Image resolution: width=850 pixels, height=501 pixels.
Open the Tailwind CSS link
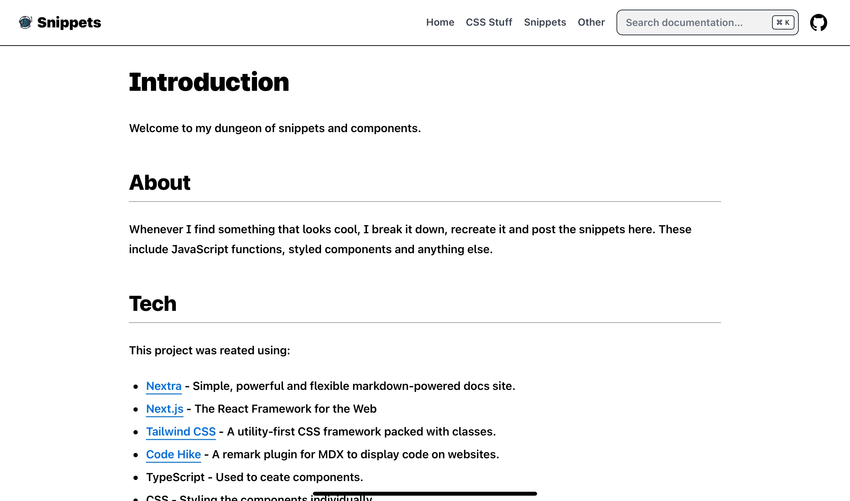181,432
